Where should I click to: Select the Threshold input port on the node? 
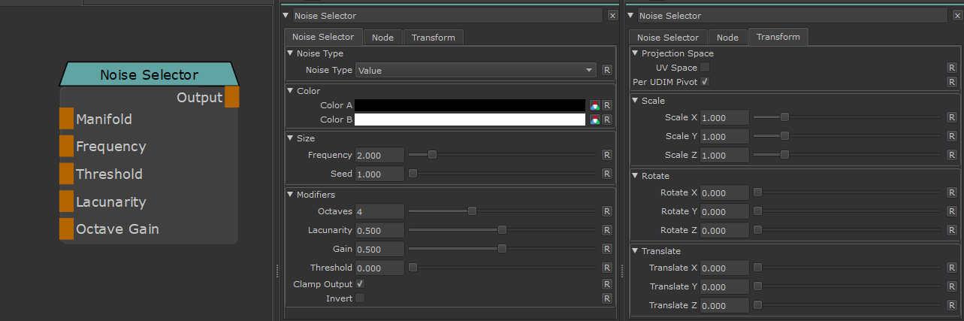[66, 174]
